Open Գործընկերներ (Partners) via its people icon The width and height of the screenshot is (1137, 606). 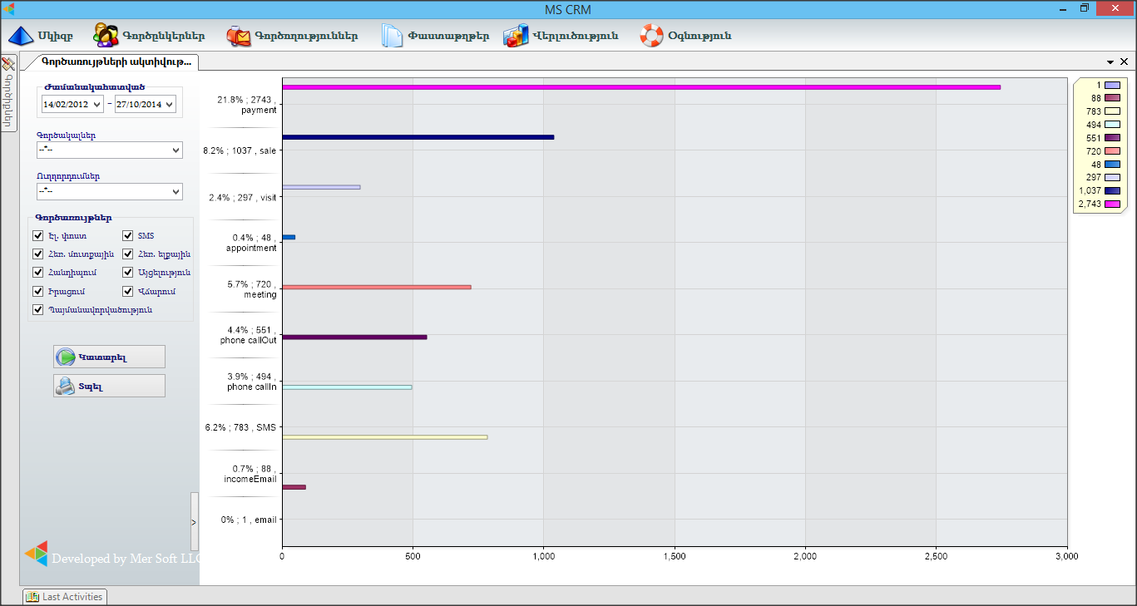105,36
